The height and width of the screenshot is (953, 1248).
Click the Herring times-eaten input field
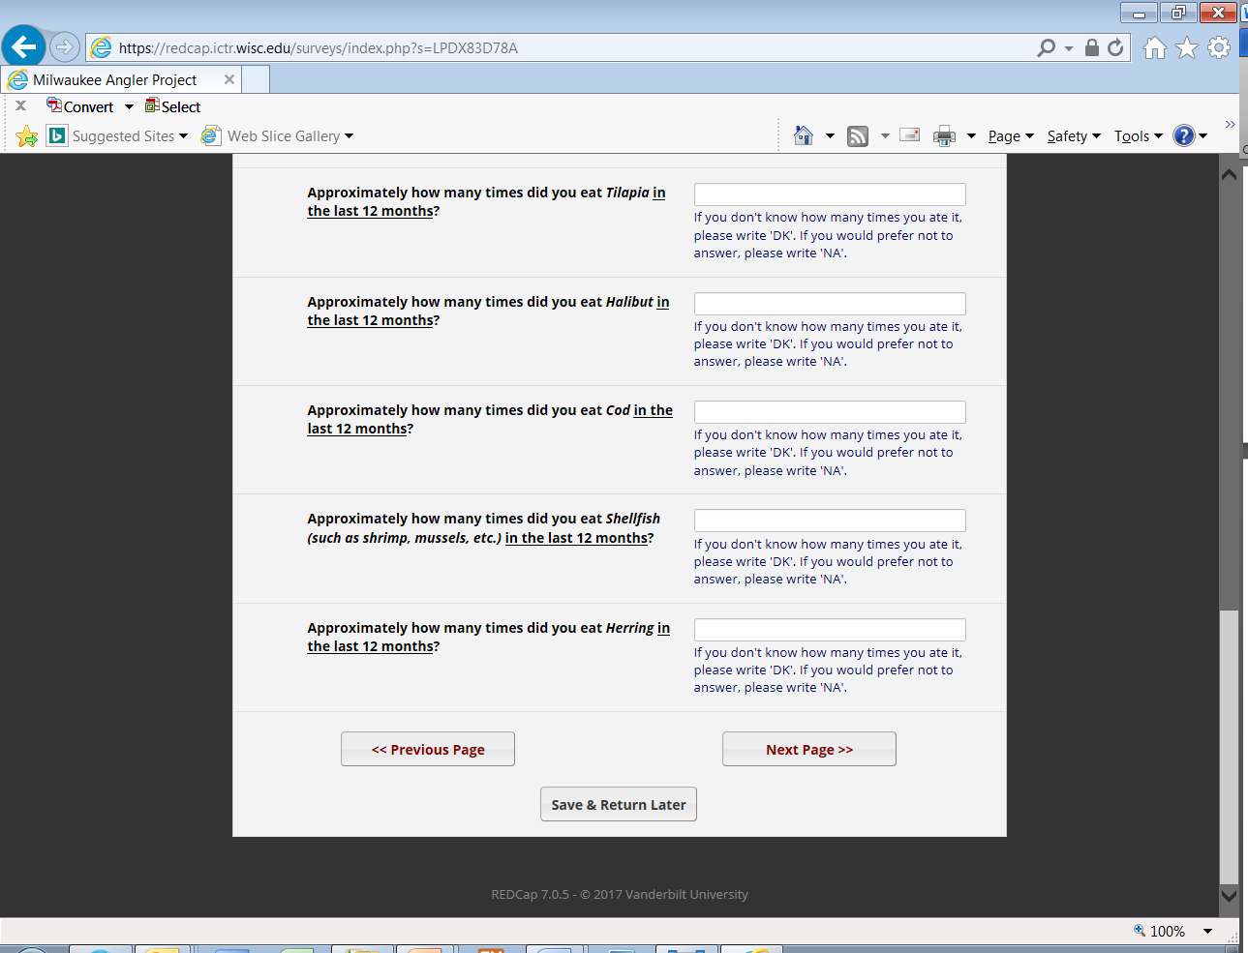click(830, 630)
